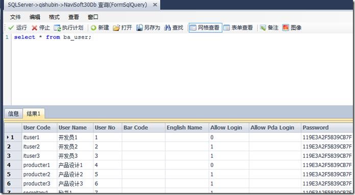
Task: Open the 文件 menu
Action: 15,17
